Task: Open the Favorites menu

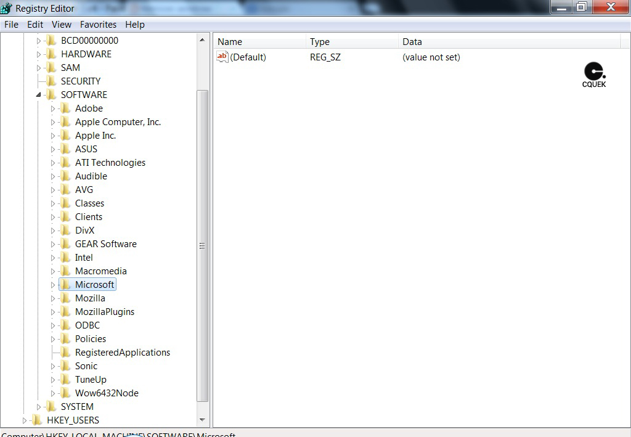Action: pyautogui.click(x=98, y=25)
